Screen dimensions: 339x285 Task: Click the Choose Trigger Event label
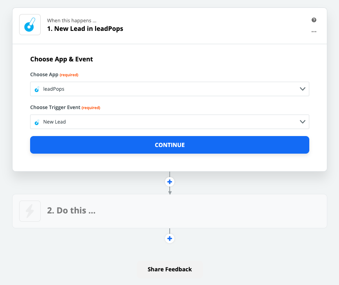(x=56, y=108)
